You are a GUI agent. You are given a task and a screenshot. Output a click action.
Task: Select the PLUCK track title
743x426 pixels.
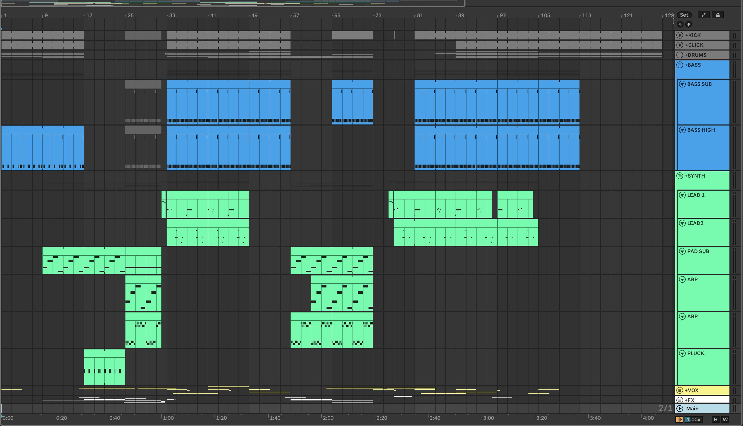pos(696,353)
